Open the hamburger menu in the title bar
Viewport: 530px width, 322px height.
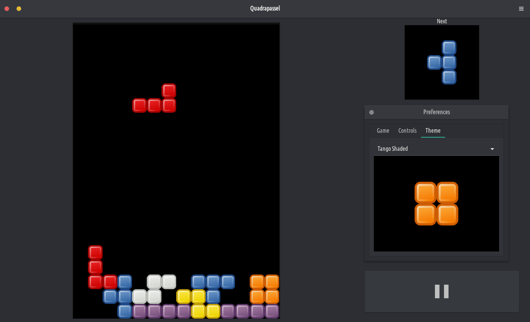(x=521, y=9)
